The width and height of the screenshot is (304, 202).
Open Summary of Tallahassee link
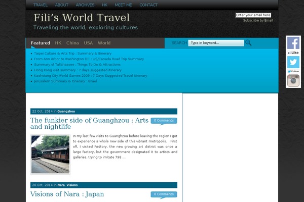77,65
